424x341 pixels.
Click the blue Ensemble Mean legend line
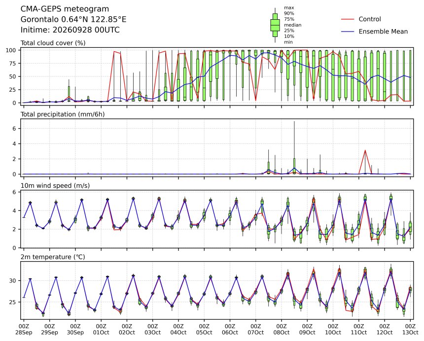pos(348,32)
